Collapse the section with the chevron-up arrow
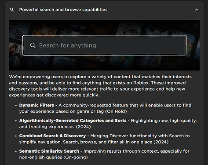208x165 pixels. tap(197, 10)
